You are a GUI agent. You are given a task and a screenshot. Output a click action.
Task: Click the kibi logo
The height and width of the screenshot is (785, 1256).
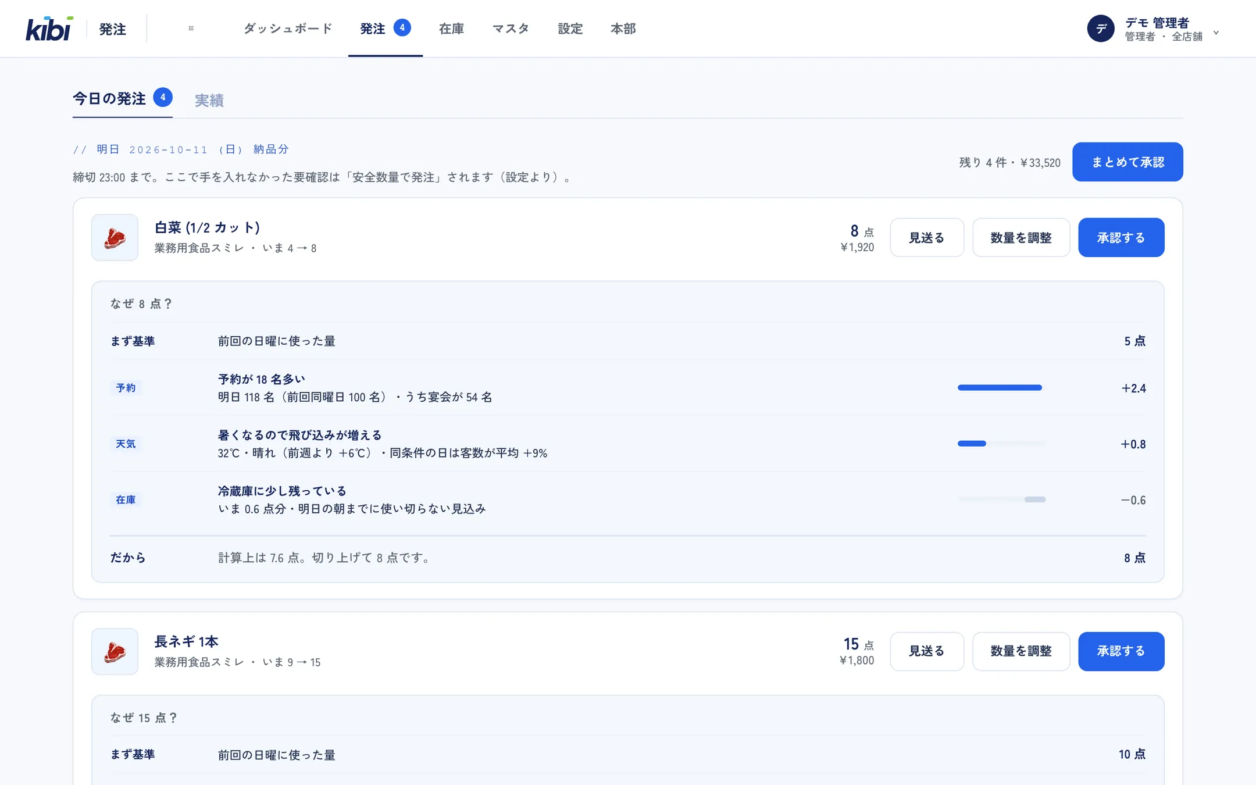tap(49, 28)
